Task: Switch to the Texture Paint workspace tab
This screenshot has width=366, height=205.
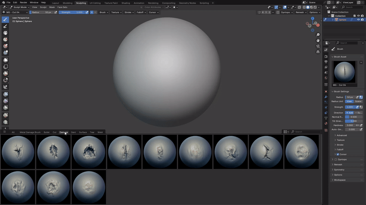Action: 111,3
